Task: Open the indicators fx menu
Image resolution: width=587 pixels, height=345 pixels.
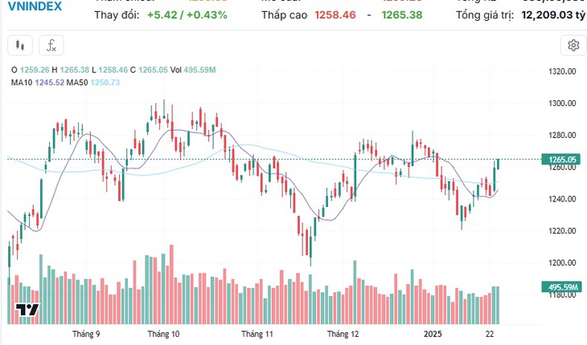Action: pyautogui.click(x=51, y=46)
